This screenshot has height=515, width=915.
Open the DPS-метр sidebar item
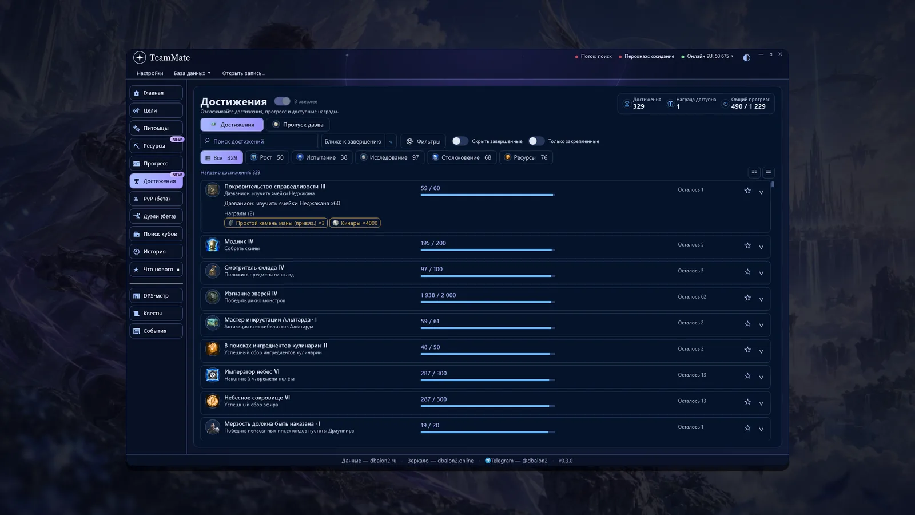[x=156, y=296]
